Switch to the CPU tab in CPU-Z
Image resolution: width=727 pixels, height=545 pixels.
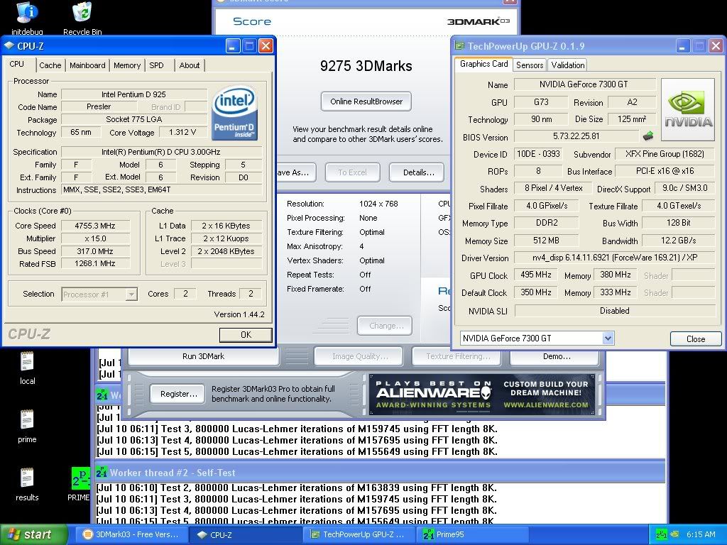tap(17, 64)
